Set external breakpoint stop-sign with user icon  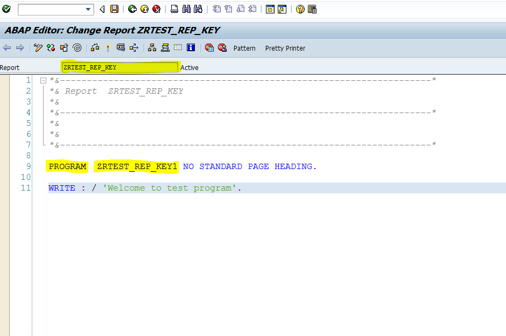coord(222,48)
